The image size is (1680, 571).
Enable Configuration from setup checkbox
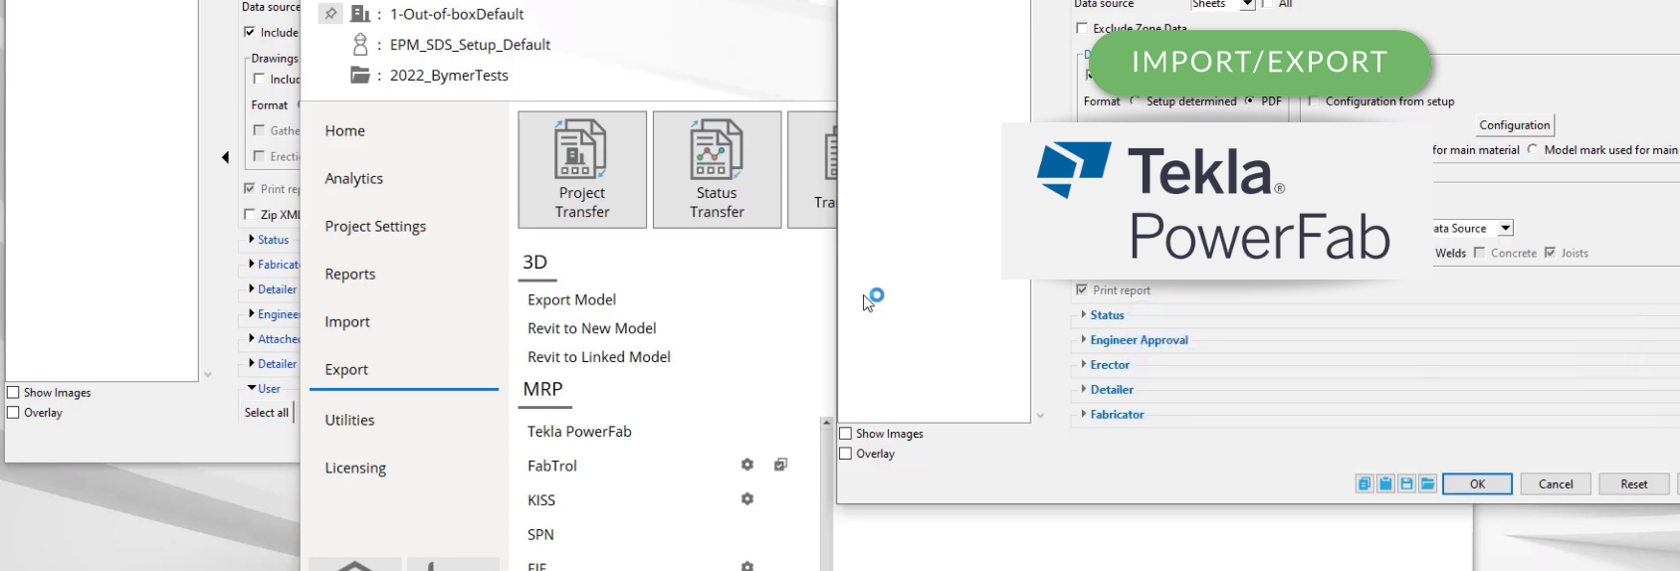1314,101
